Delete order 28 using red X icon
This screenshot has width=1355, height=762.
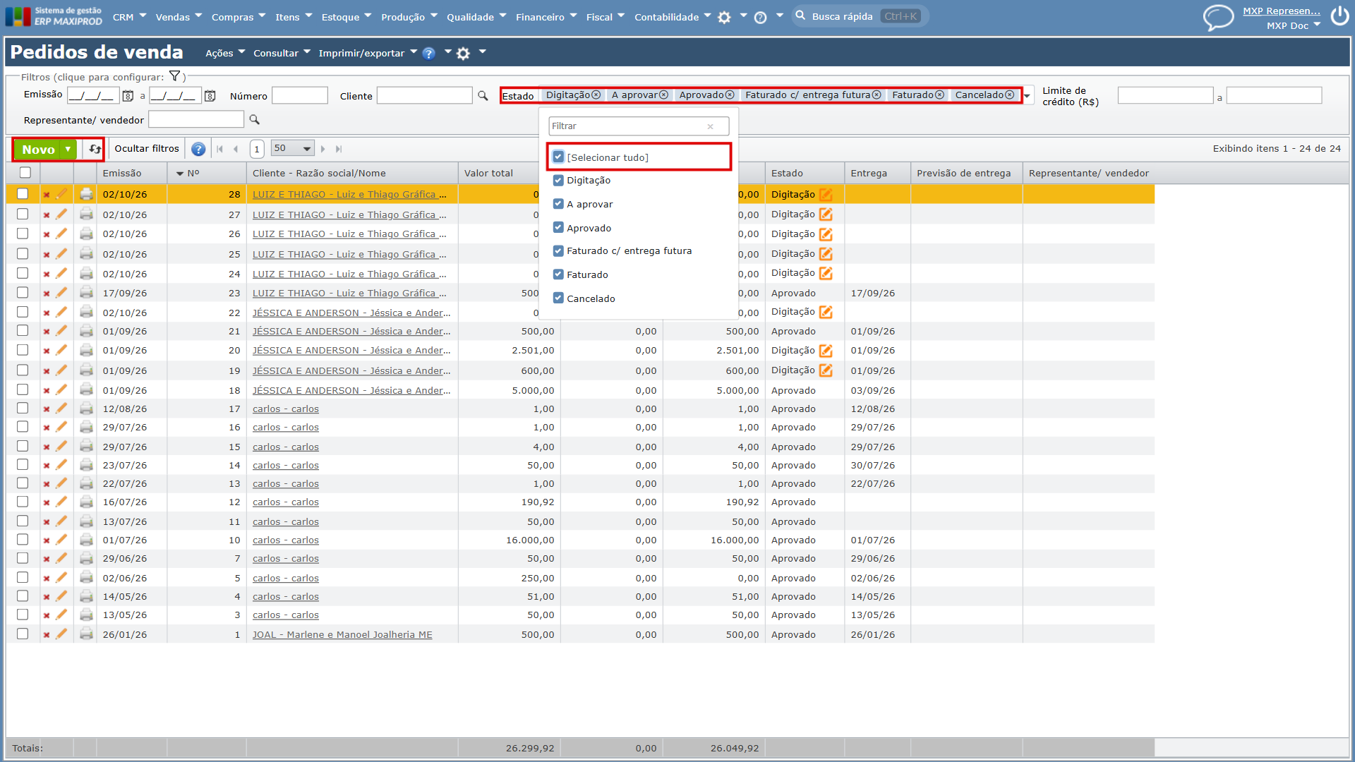[x=47, y=195]
